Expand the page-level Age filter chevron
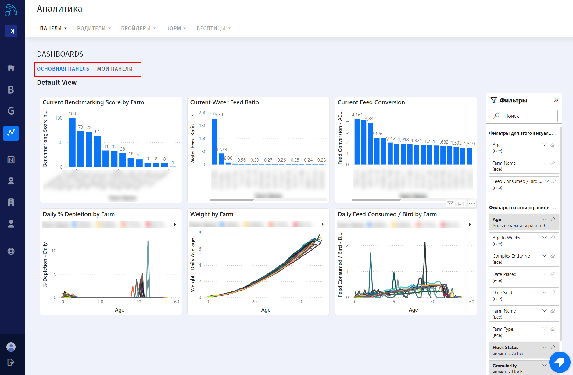 [544, 219]
